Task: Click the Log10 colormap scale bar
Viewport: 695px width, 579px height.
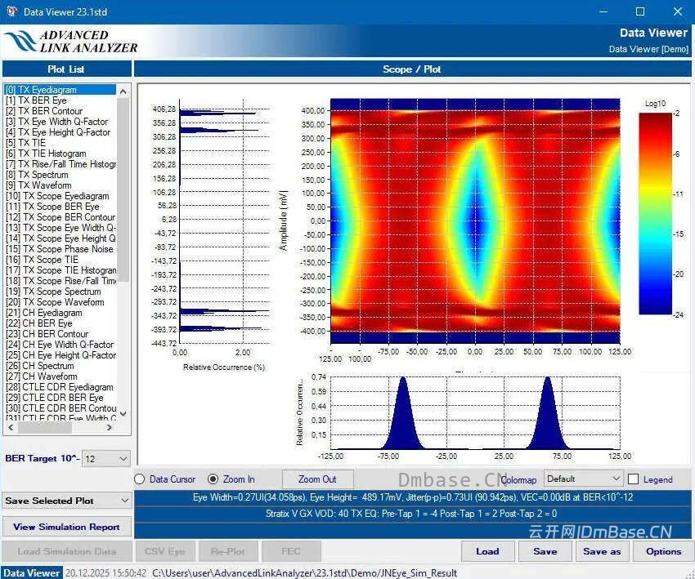Action: point(655,213)
